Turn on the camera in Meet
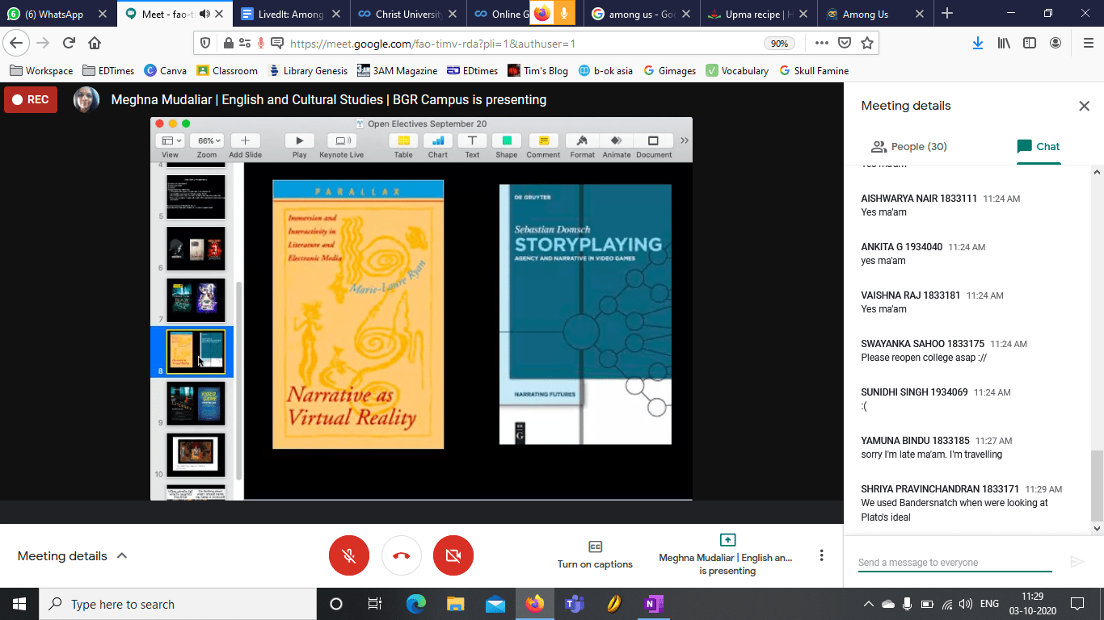Viewport: 1104px width, 620px height. coord(453,555)
